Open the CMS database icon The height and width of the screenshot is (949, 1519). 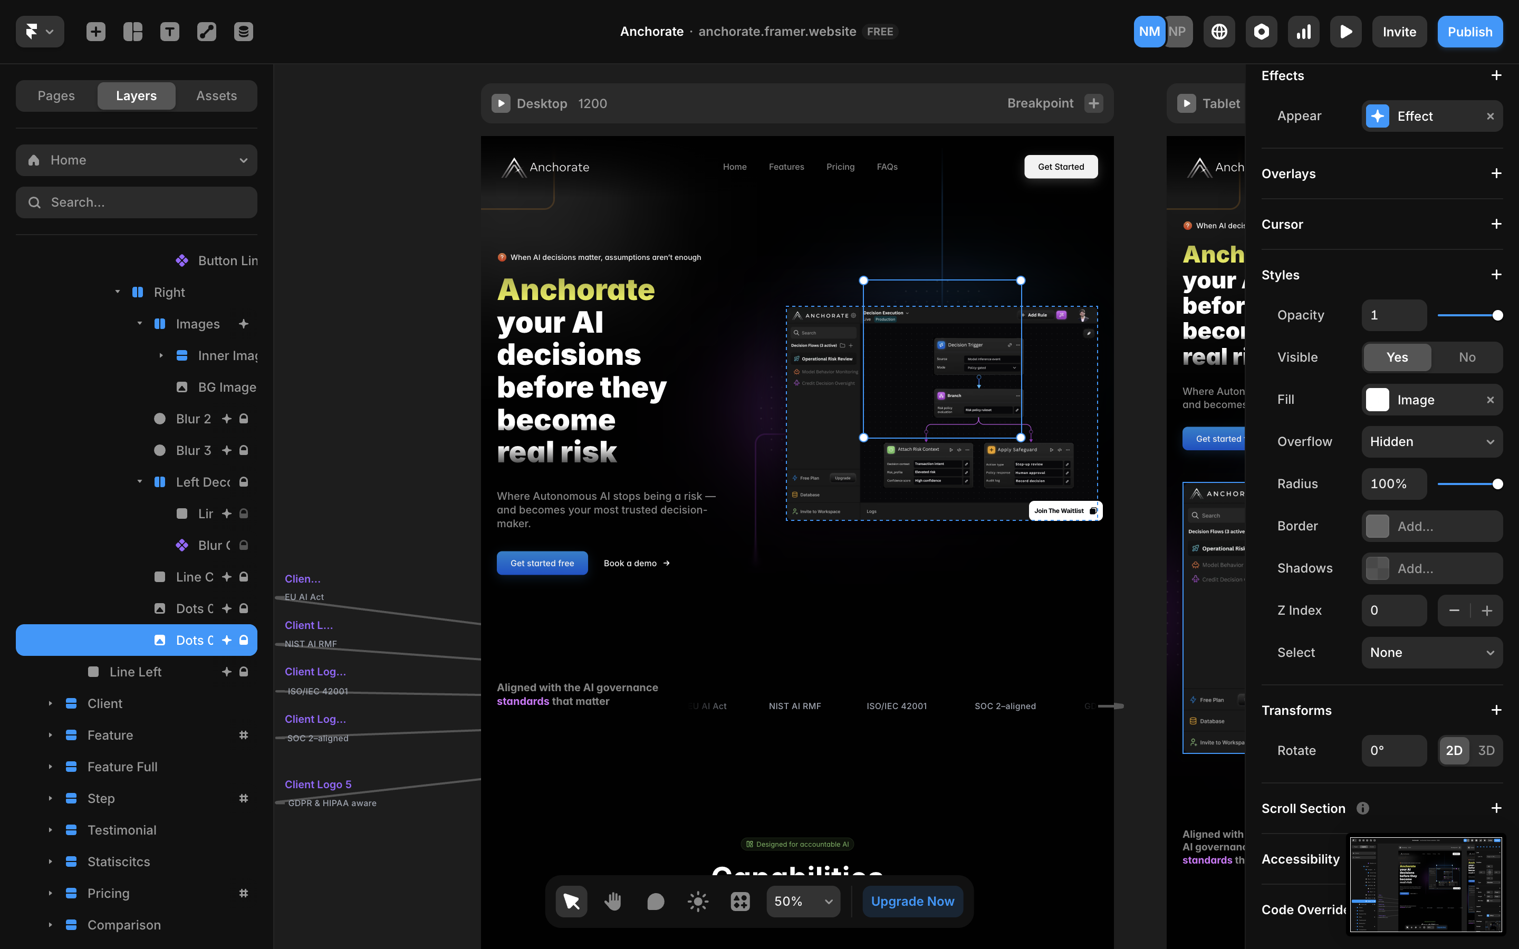tap(244, 32)
